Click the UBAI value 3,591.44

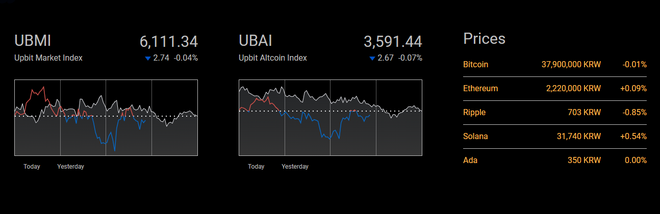(393, 42)
